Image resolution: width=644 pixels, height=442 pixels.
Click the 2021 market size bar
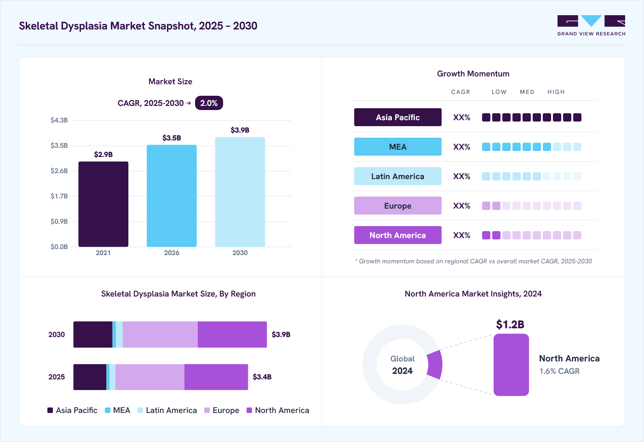pyautogui.click(x=103, y=204)
